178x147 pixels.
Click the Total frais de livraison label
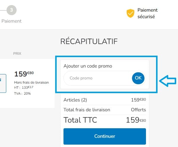click(x=87, y=110)
